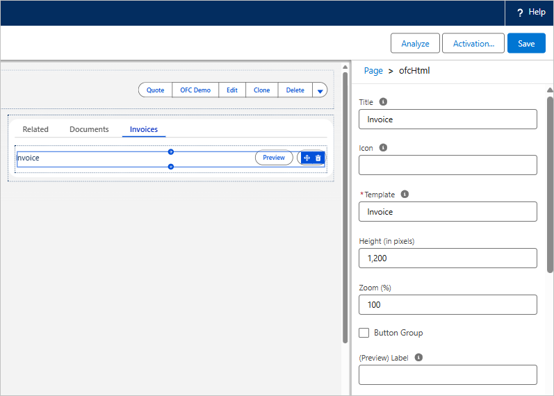Image resolution: width=554 pixels, height=396 pixels.
Task: Click the info icon next to (Preview) Label
Action: pos(418,357)
